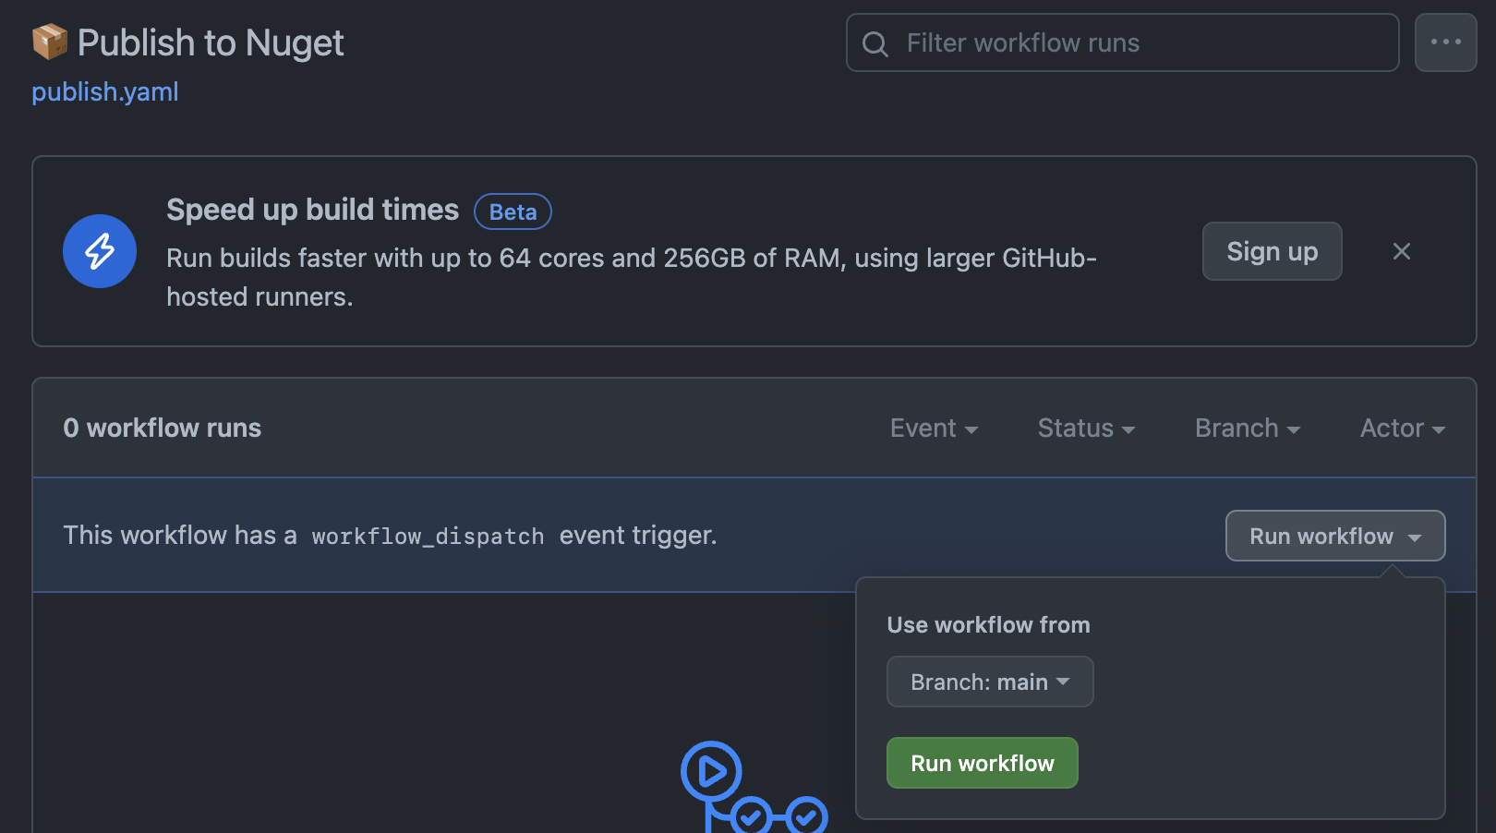Click the checkmark node in workflow graphic

[749, 816]
